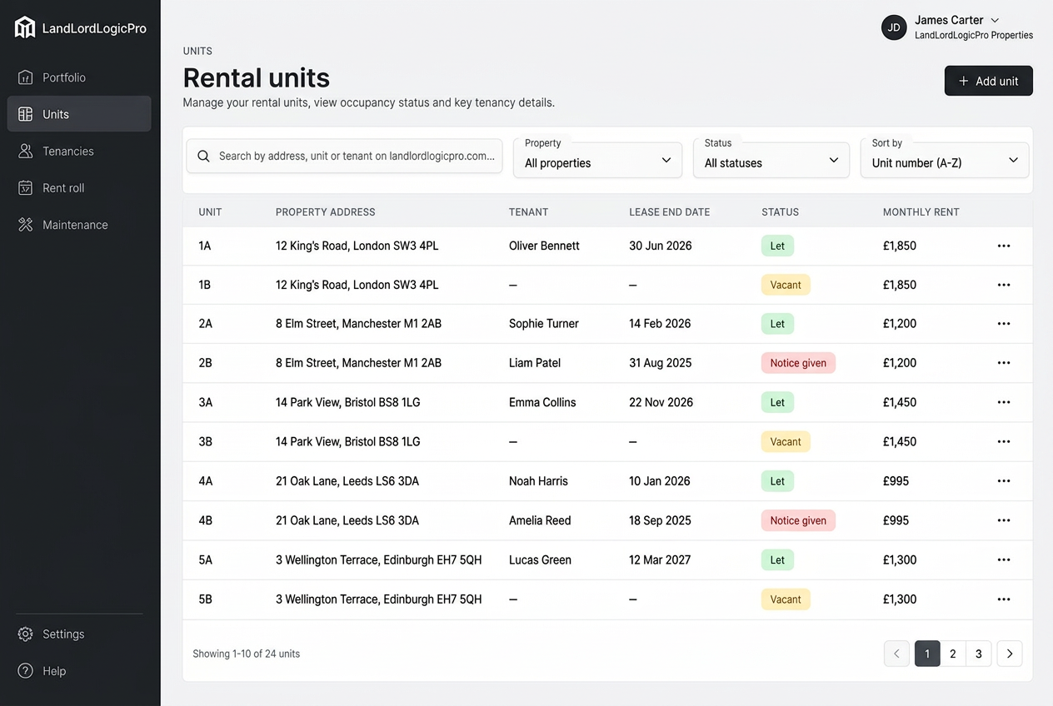
Task: Click the Portfolio building icon in the sidebar
Action: pyautogui.click(x=26, y=77)
